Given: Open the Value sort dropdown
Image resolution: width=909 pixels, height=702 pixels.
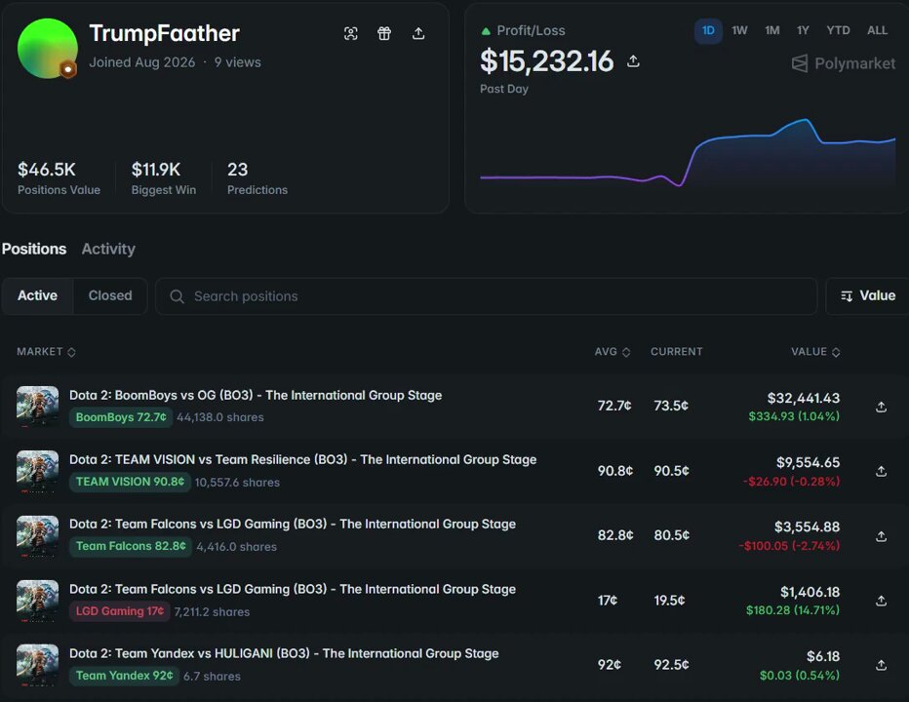Looking at the screenshot, I should [x=868, y=296].
